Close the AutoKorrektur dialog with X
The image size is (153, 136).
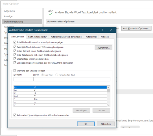(111, 30)
